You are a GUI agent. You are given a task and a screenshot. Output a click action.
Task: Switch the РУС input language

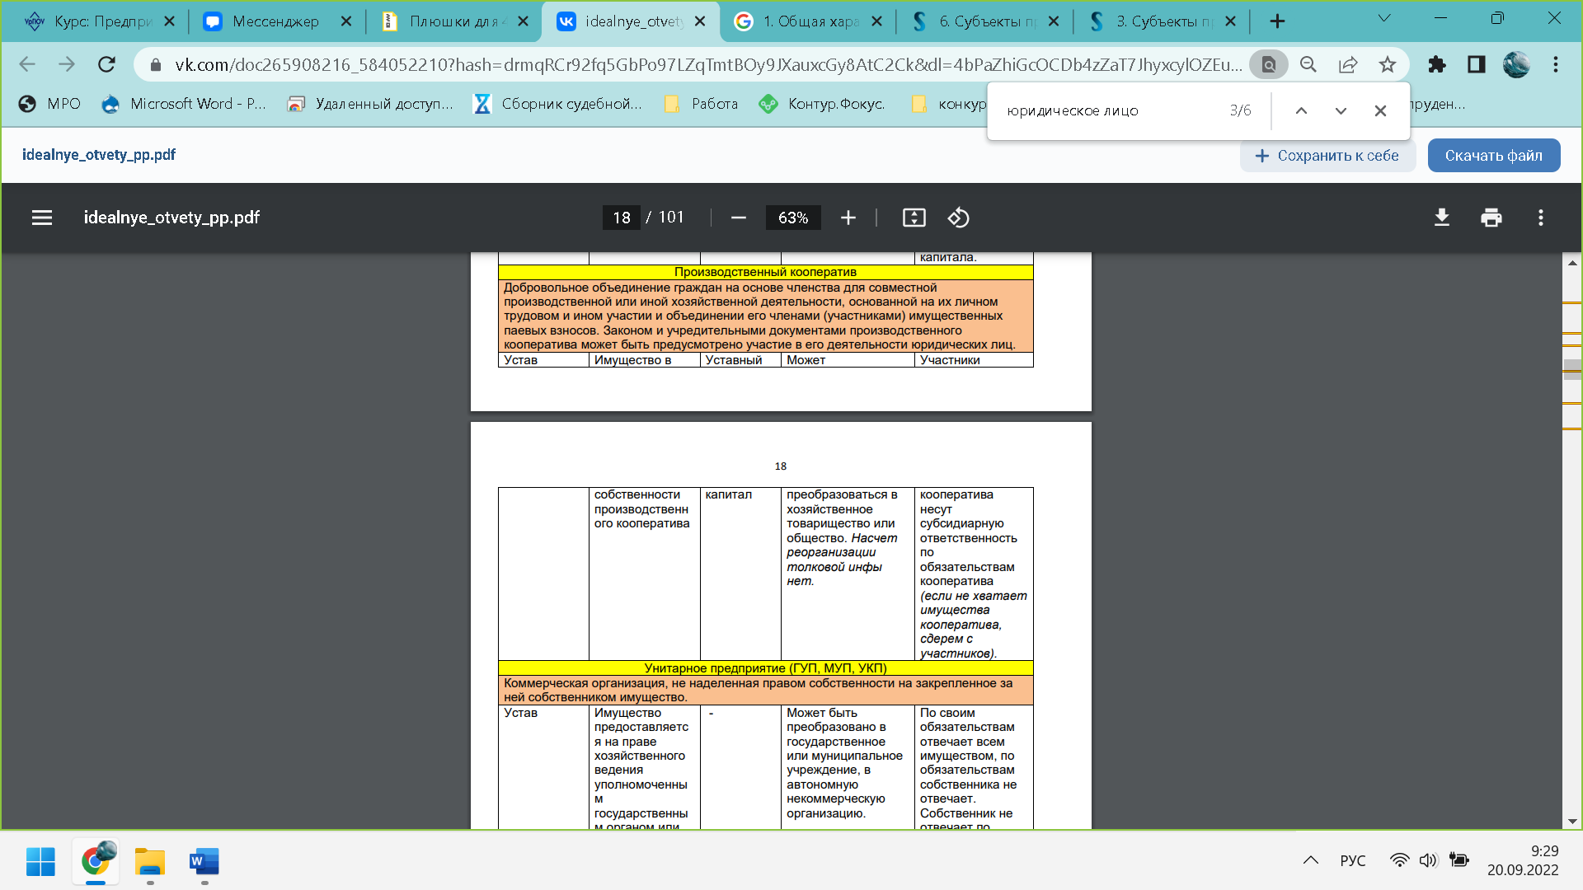click(x=1353, y=860)
